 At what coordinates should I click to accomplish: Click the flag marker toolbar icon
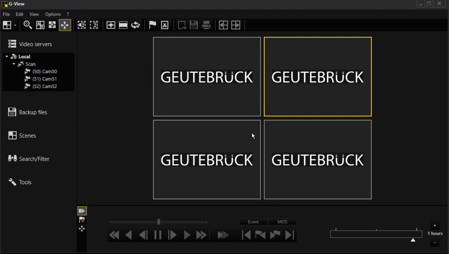[152, 25]
